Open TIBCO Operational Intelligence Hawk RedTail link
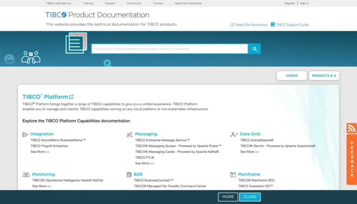This screenshot has width=357, height=204. [68, 180]
